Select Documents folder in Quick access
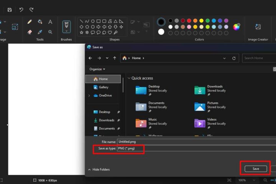 click(x=151, y=107)
